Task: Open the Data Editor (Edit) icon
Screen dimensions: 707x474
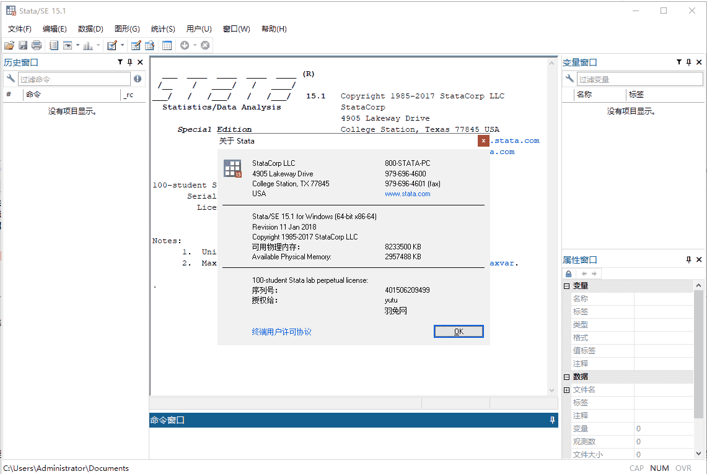Action: 136,45
